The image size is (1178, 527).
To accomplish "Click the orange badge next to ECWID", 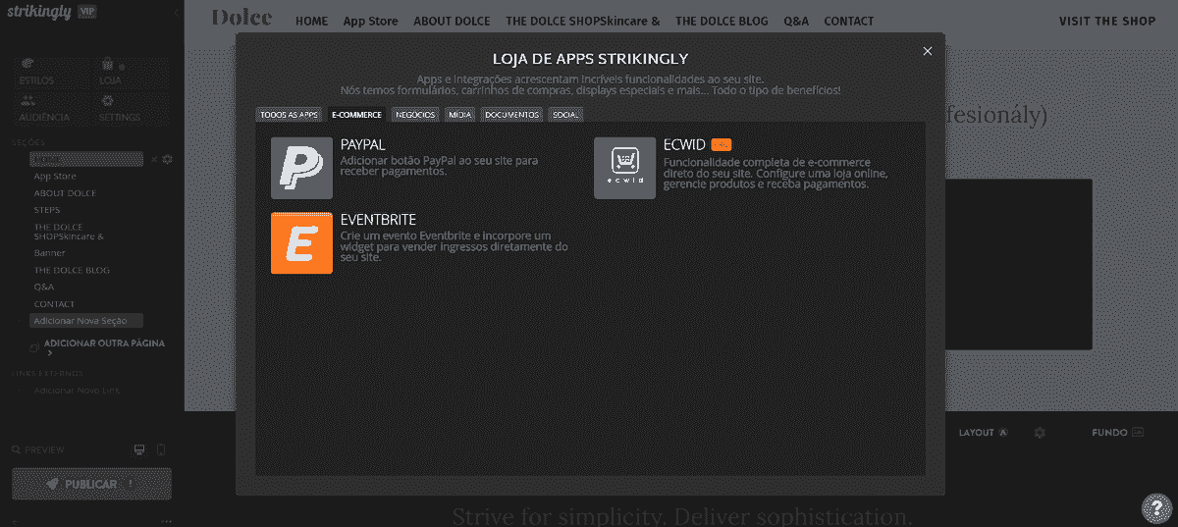I will coord(722,144).
